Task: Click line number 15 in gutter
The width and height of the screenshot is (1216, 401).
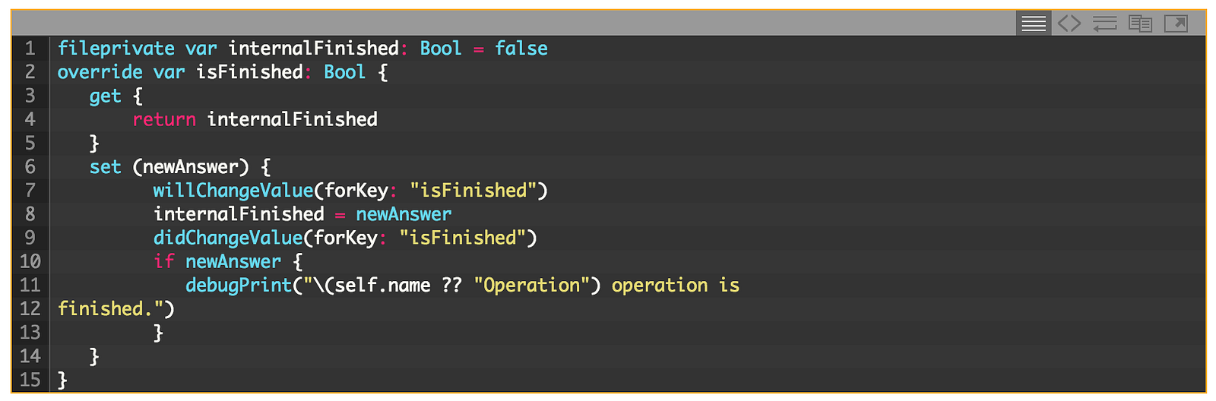Action: click(x=30, y=380)
